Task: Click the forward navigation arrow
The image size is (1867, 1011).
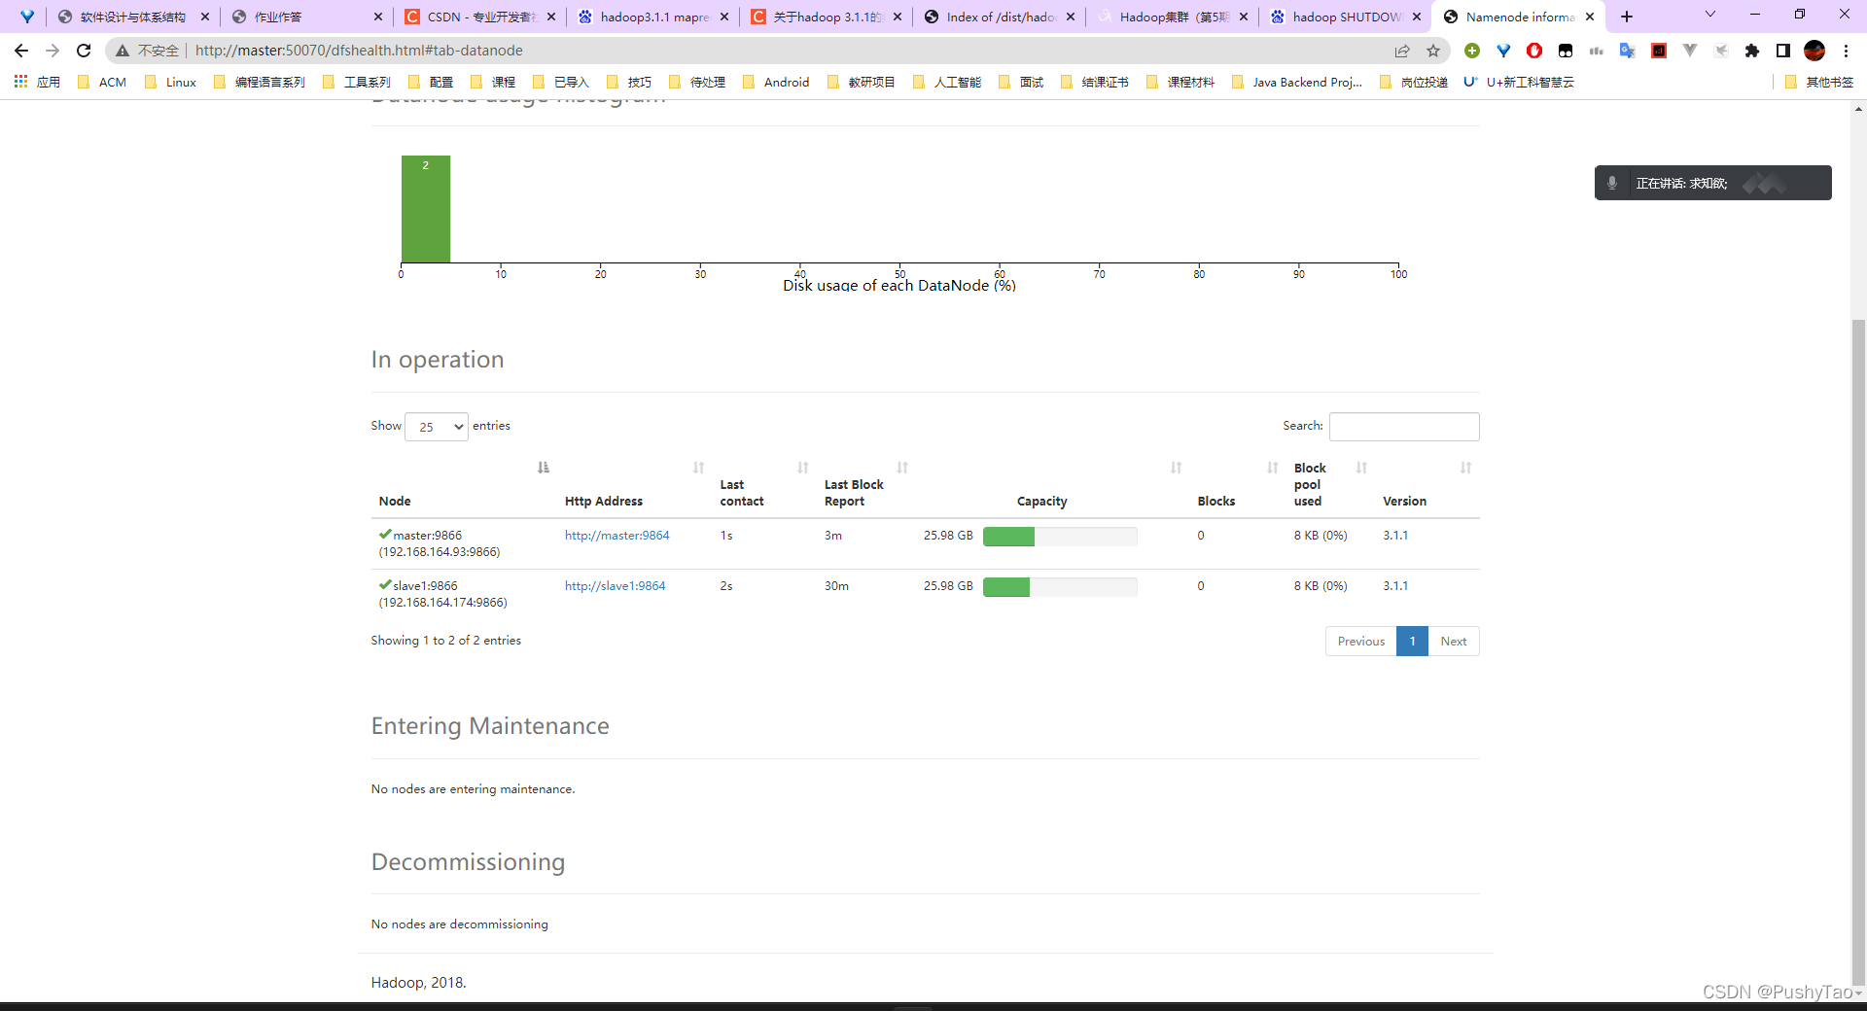Action: pos(53,51)
